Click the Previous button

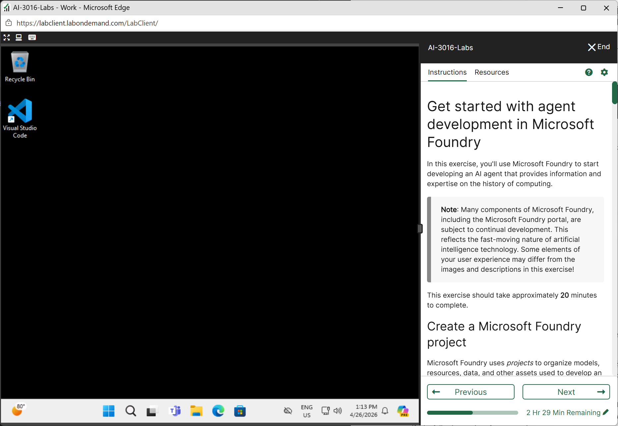[471, 392]
